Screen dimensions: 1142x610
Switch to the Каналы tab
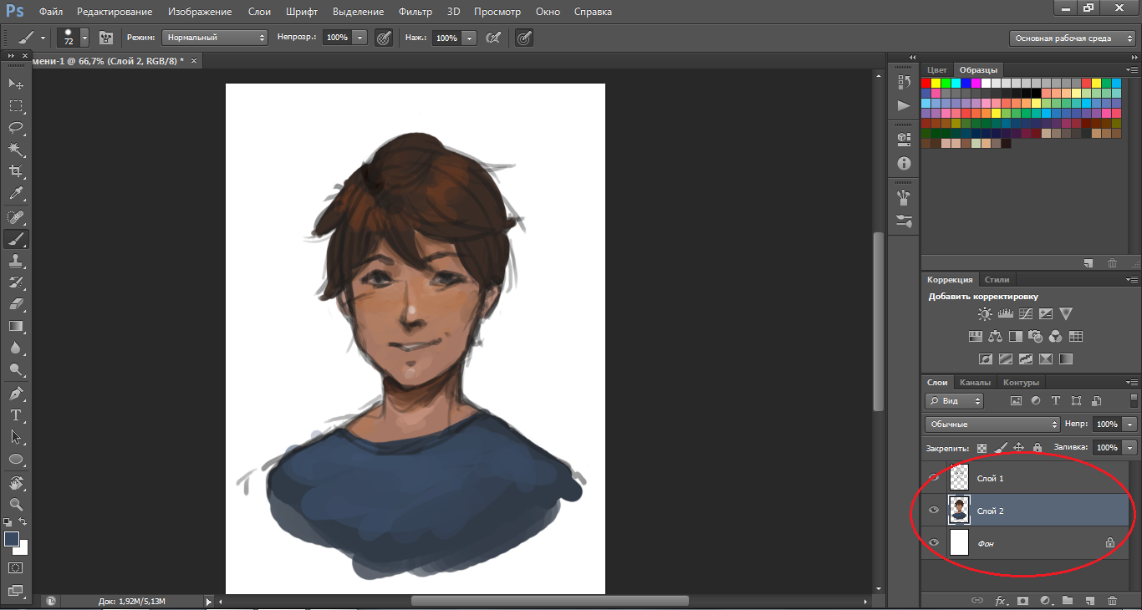coord(975,383)
